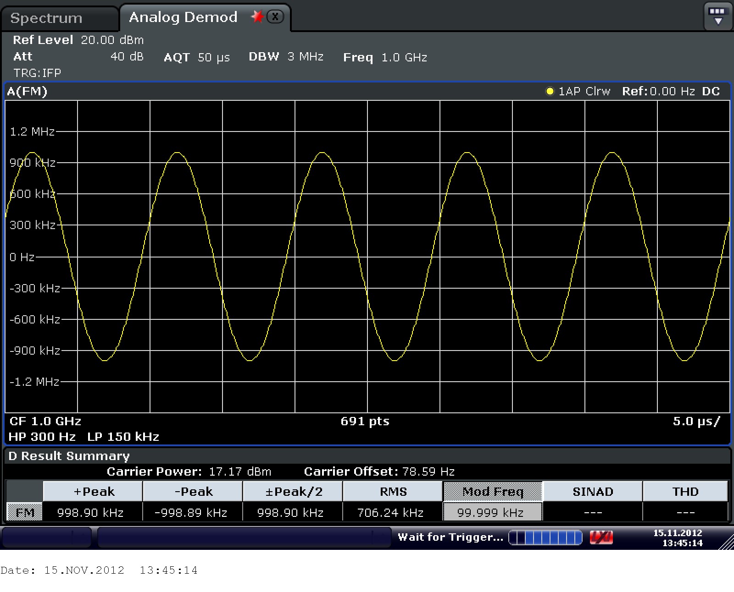Click the yellow trace 1 indicator dot
Image resolution: width=734 pixels, height=592 pixels.
click(549, 91)
